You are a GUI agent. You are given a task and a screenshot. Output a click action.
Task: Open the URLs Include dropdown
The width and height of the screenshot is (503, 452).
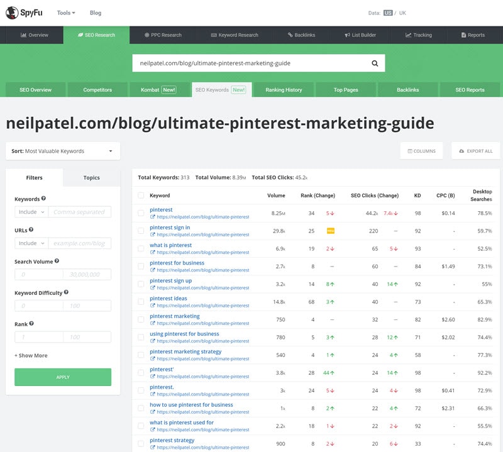(x=31, y=243)
